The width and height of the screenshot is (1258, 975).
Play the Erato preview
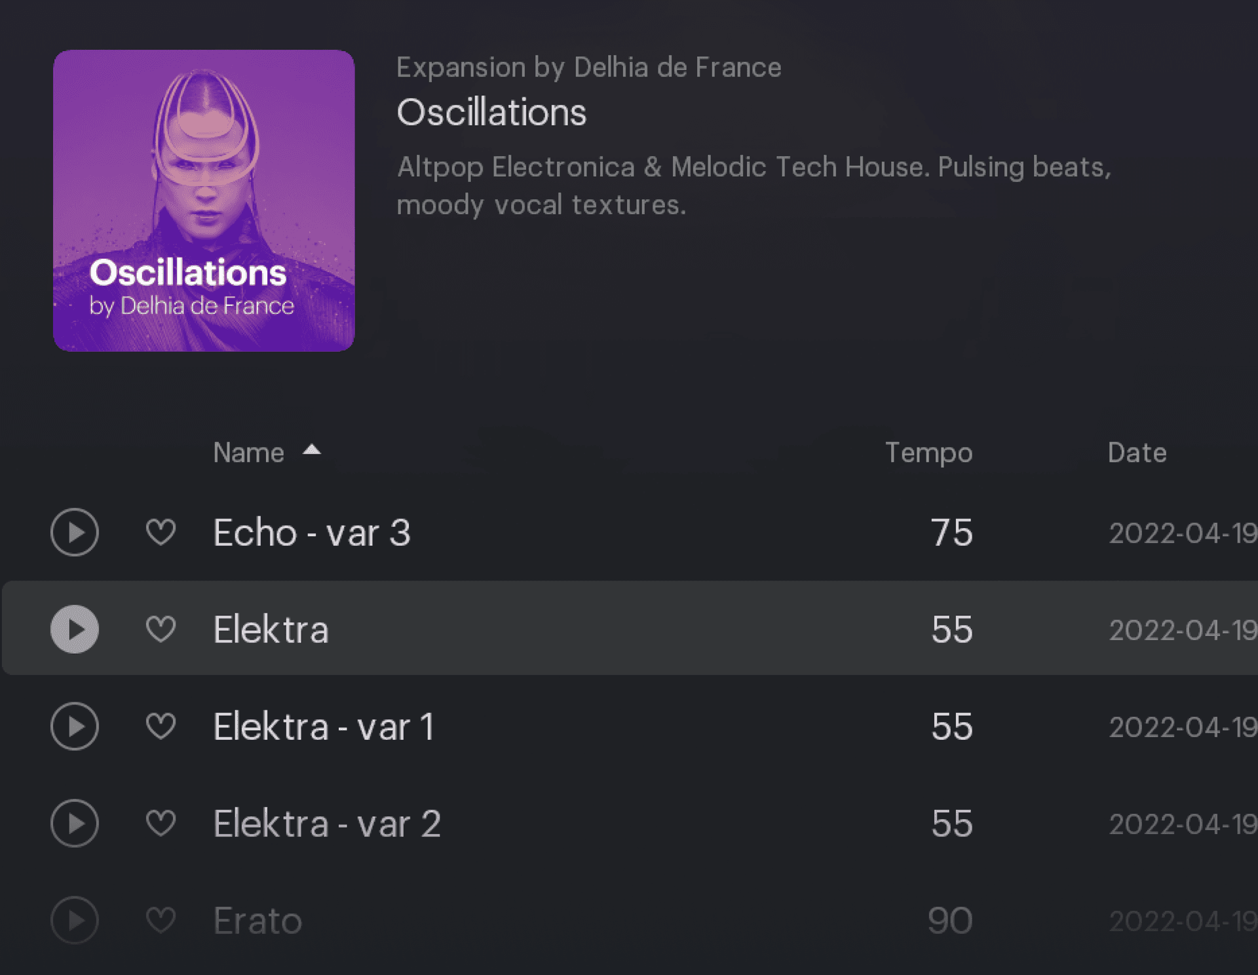click(x=75, y=920)
